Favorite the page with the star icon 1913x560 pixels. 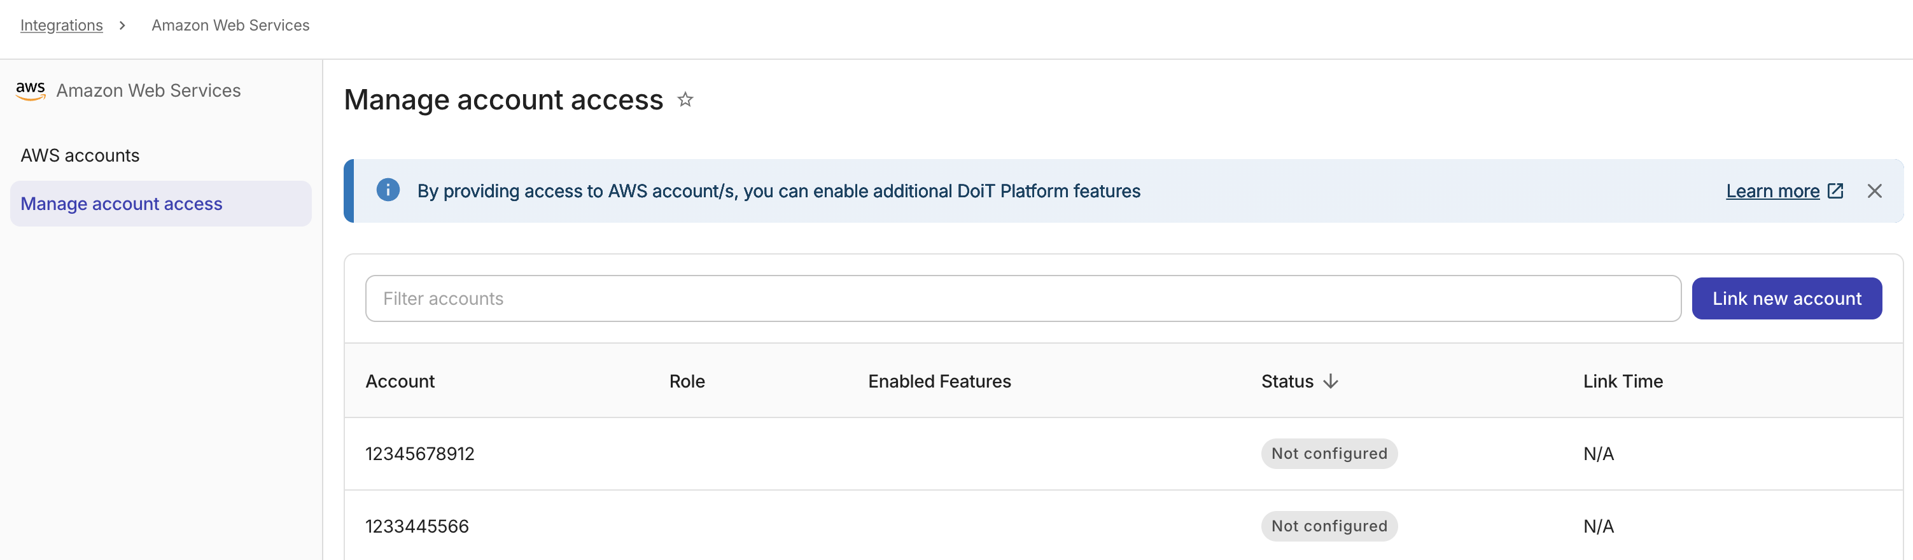coord(685,99)
